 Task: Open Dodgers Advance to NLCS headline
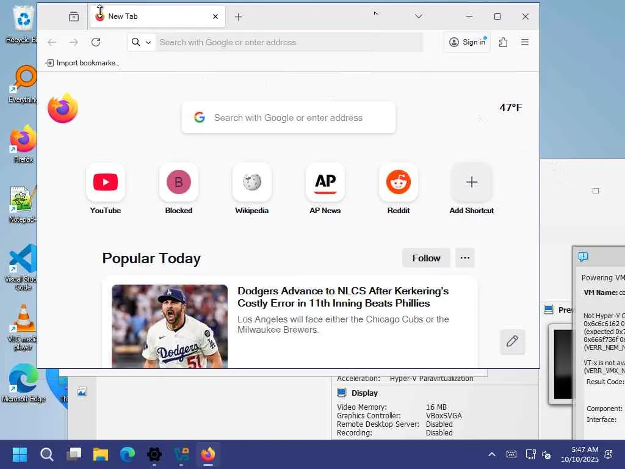(343, 297)
